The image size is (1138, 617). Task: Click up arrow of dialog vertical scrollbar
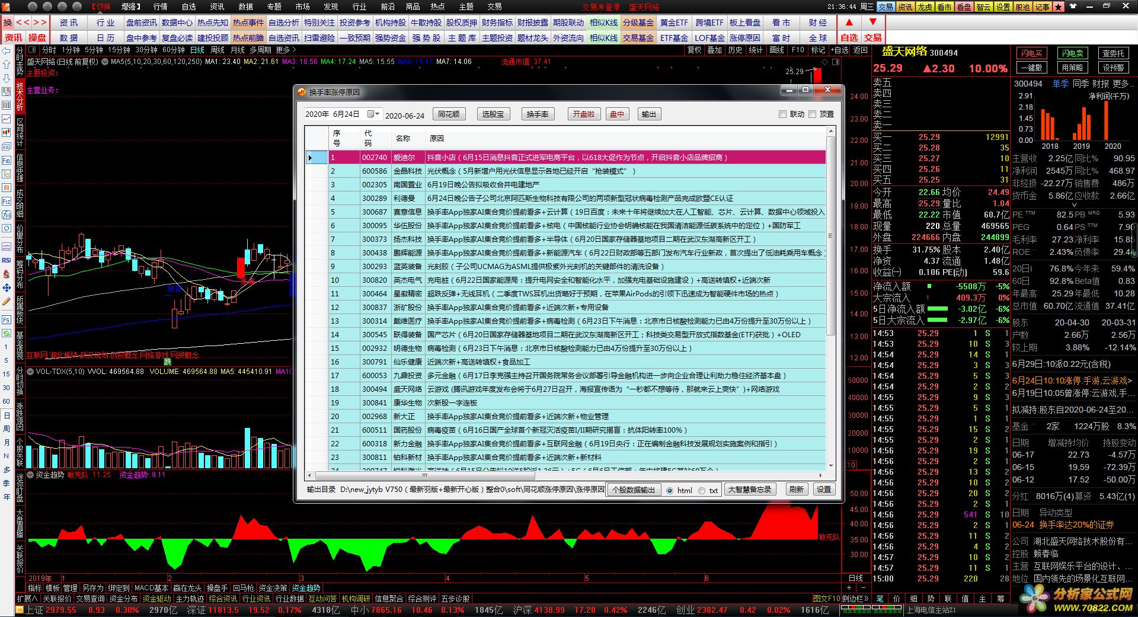(831, 131)
